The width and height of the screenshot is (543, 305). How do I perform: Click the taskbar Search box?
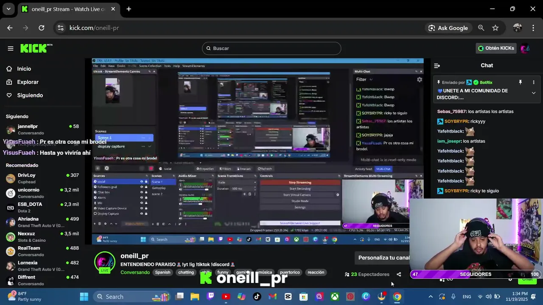[x=132, y=297]
